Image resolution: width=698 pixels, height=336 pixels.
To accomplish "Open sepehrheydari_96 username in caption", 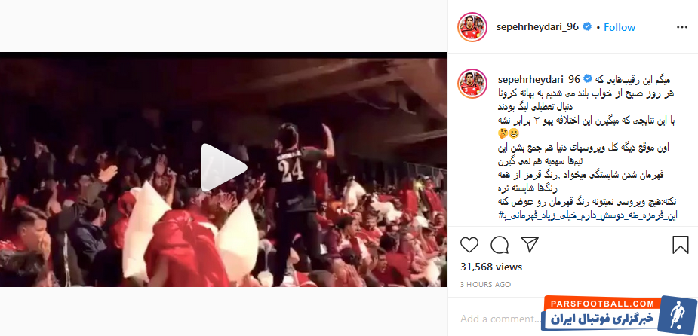I will (x=537, y=79).
